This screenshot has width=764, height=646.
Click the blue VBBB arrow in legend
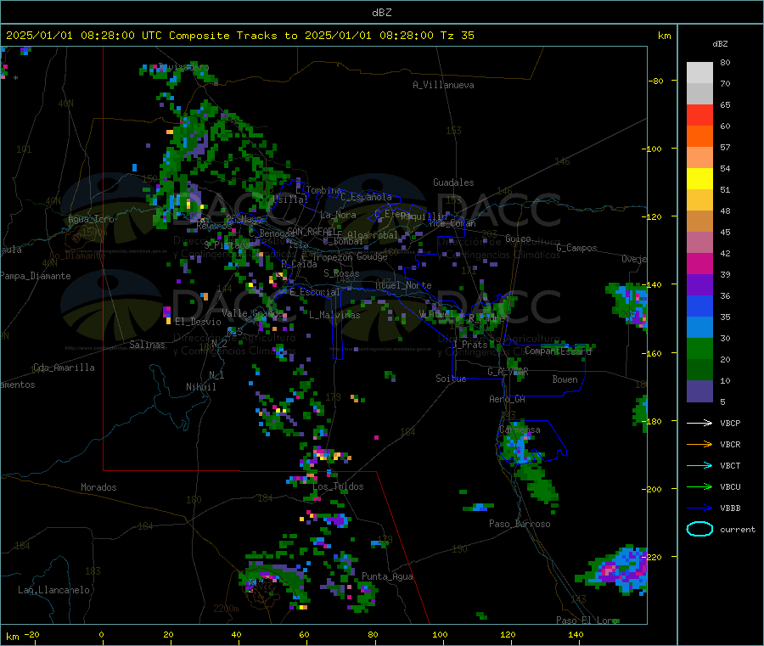coord(699,508)
